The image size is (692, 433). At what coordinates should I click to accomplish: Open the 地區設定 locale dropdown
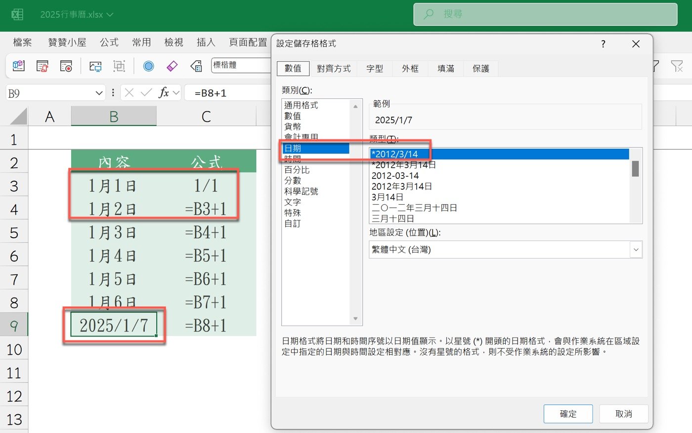(636, 250)
